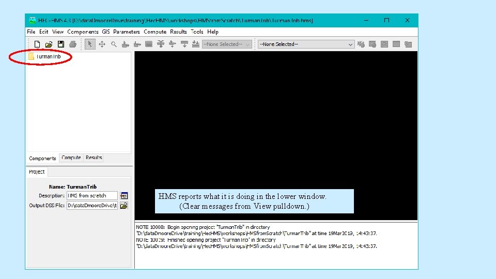Open the Help menu
Viewport: 496px width, 279px height.
213,32
